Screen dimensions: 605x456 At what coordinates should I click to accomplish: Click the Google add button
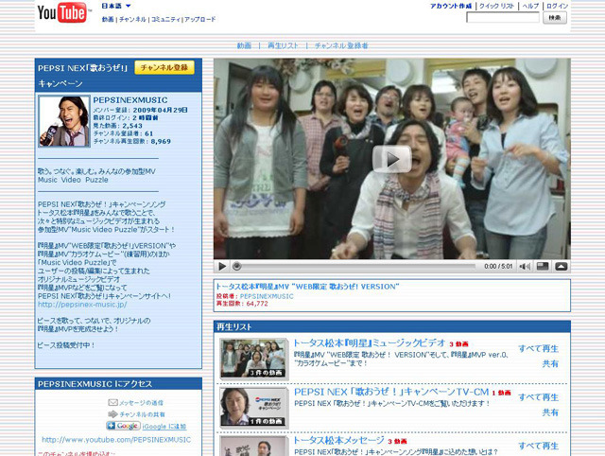point(123,426)
